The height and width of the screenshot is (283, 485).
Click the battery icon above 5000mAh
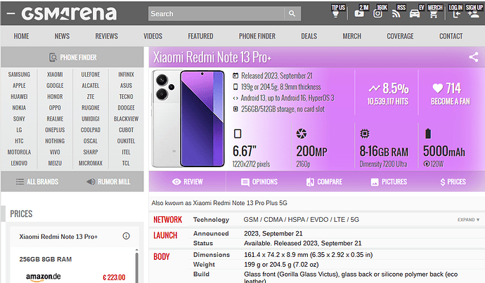point(428,133)
